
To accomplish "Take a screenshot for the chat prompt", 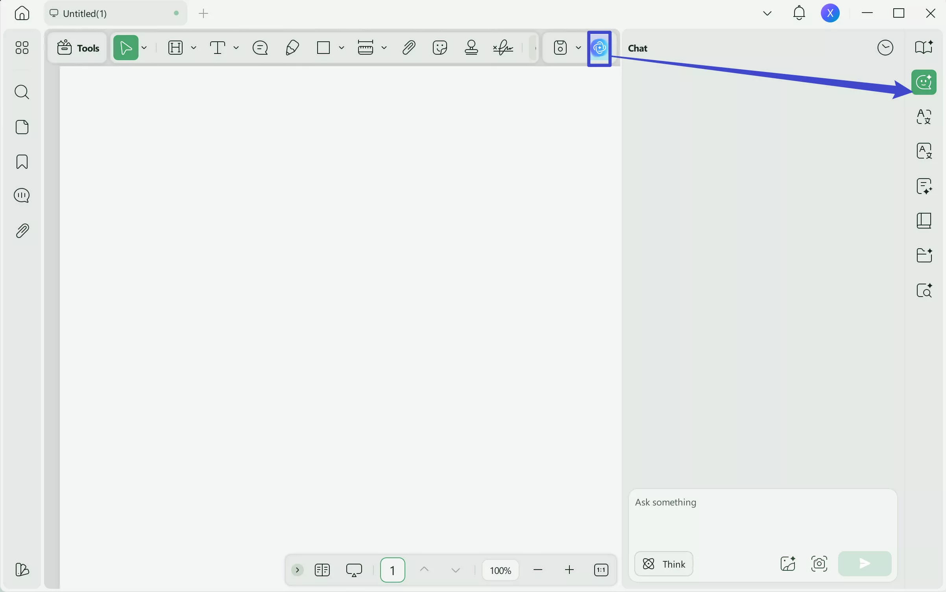I will pyautogui.click(x=819, y=564).
